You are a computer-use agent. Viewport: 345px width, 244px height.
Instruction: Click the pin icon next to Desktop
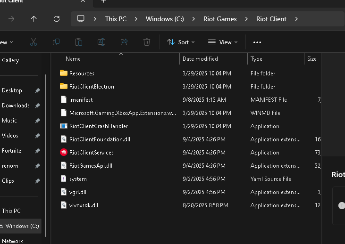click(x=38, y=90)
